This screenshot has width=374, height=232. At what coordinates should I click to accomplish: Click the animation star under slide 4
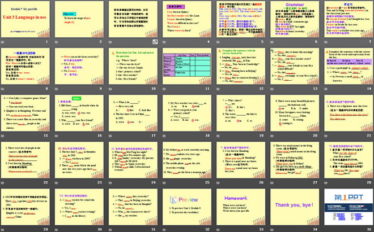click(x=164, y=42)
